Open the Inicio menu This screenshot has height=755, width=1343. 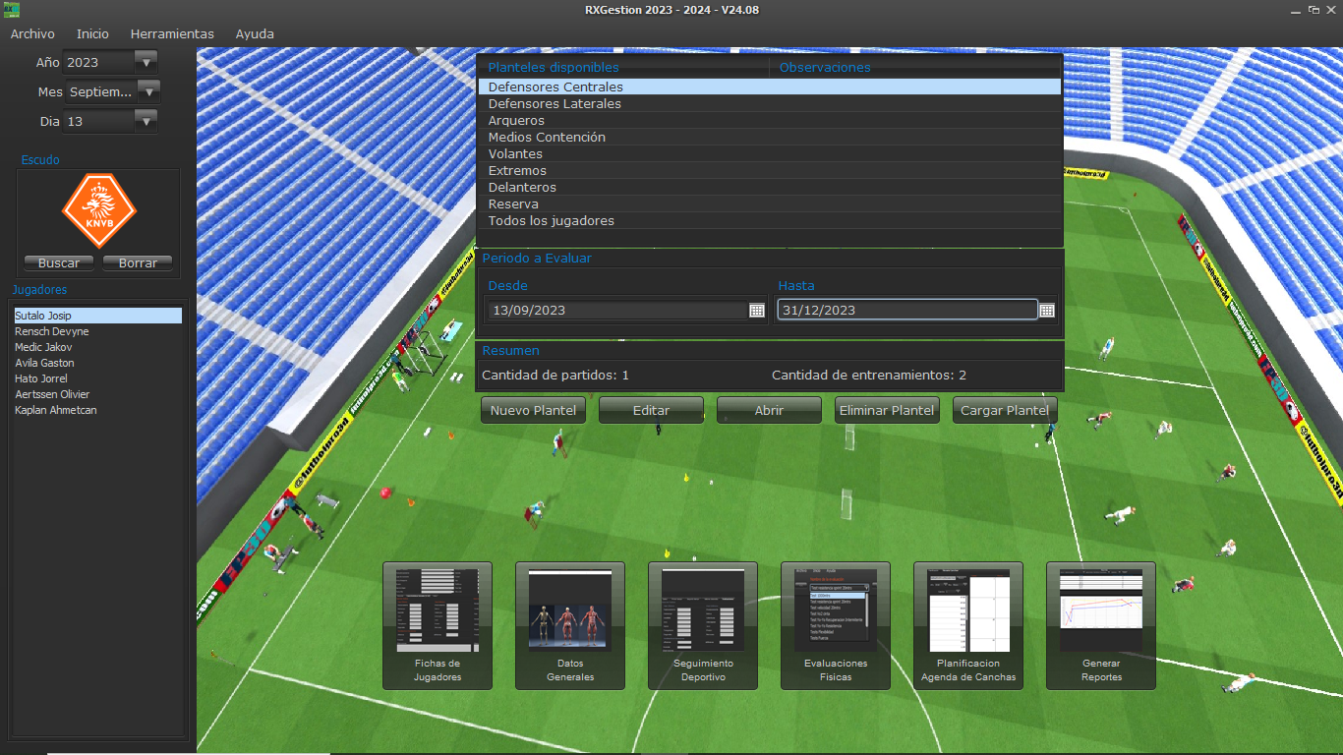pos(92,33)
